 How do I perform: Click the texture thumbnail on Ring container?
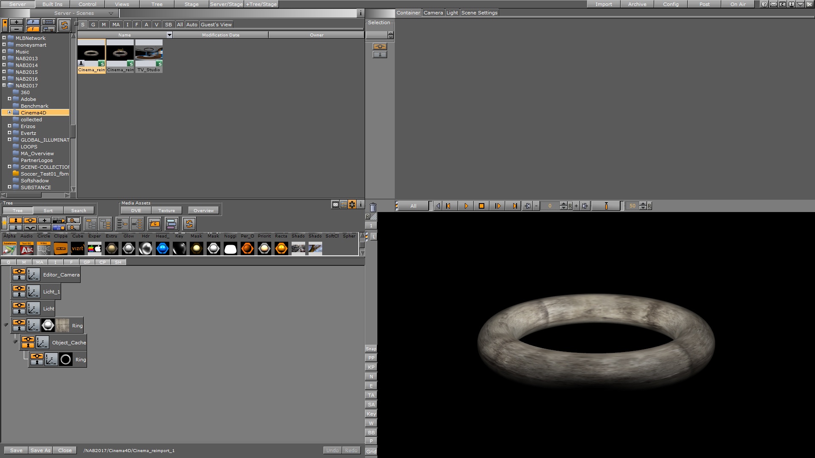coord(62,325)
